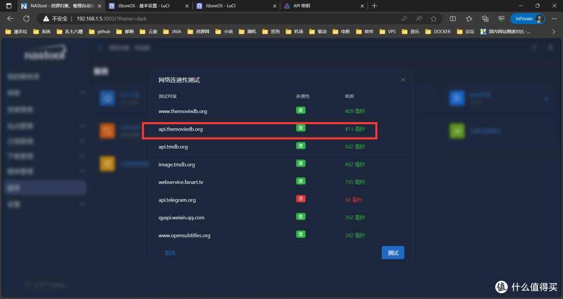Open the 乱七八糟 bookmark folder
The image size is (563, 299).
click(x=70, y=32)
